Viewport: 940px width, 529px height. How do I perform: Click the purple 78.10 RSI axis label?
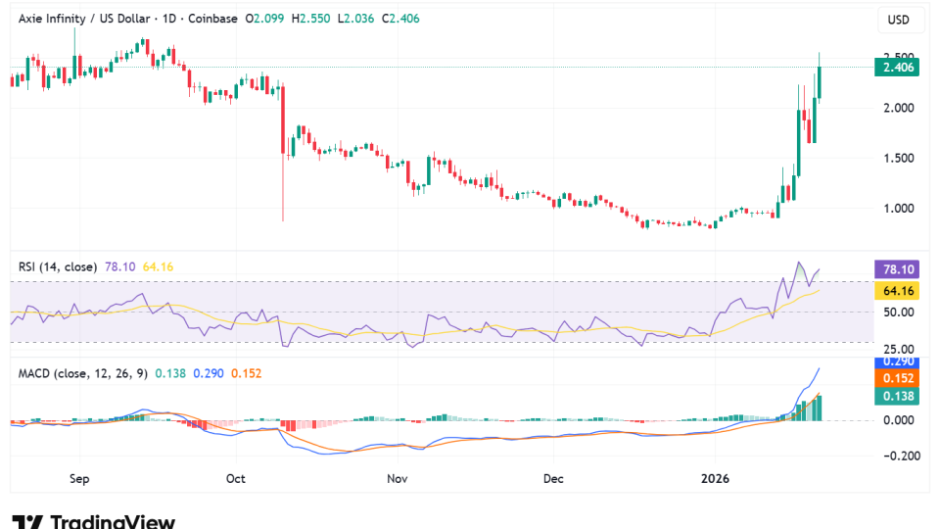pyautogui.click(x=898, y=269)
